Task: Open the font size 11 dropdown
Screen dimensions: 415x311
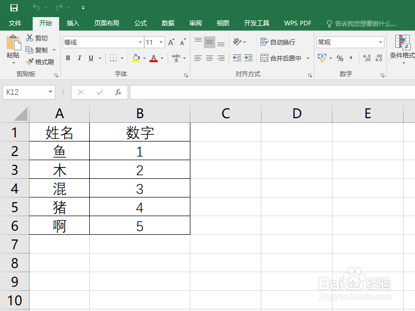Action: click(161, 43)
